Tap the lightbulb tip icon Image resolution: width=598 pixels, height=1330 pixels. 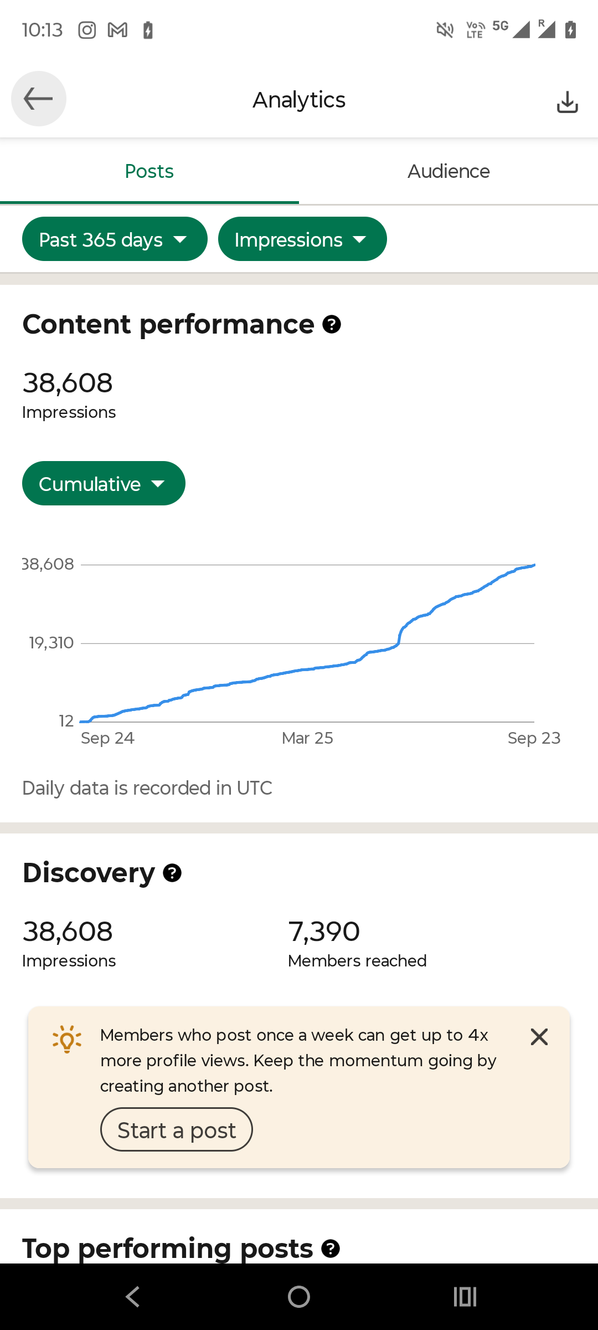point(67,1039)
